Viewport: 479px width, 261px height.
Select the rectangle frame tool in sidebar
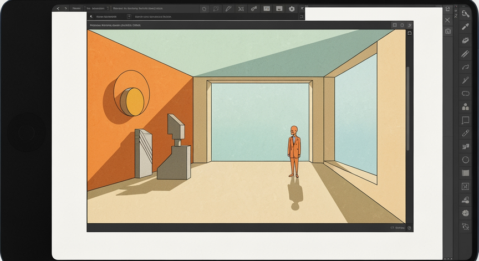pyautogui.click(x=465, y=120)
